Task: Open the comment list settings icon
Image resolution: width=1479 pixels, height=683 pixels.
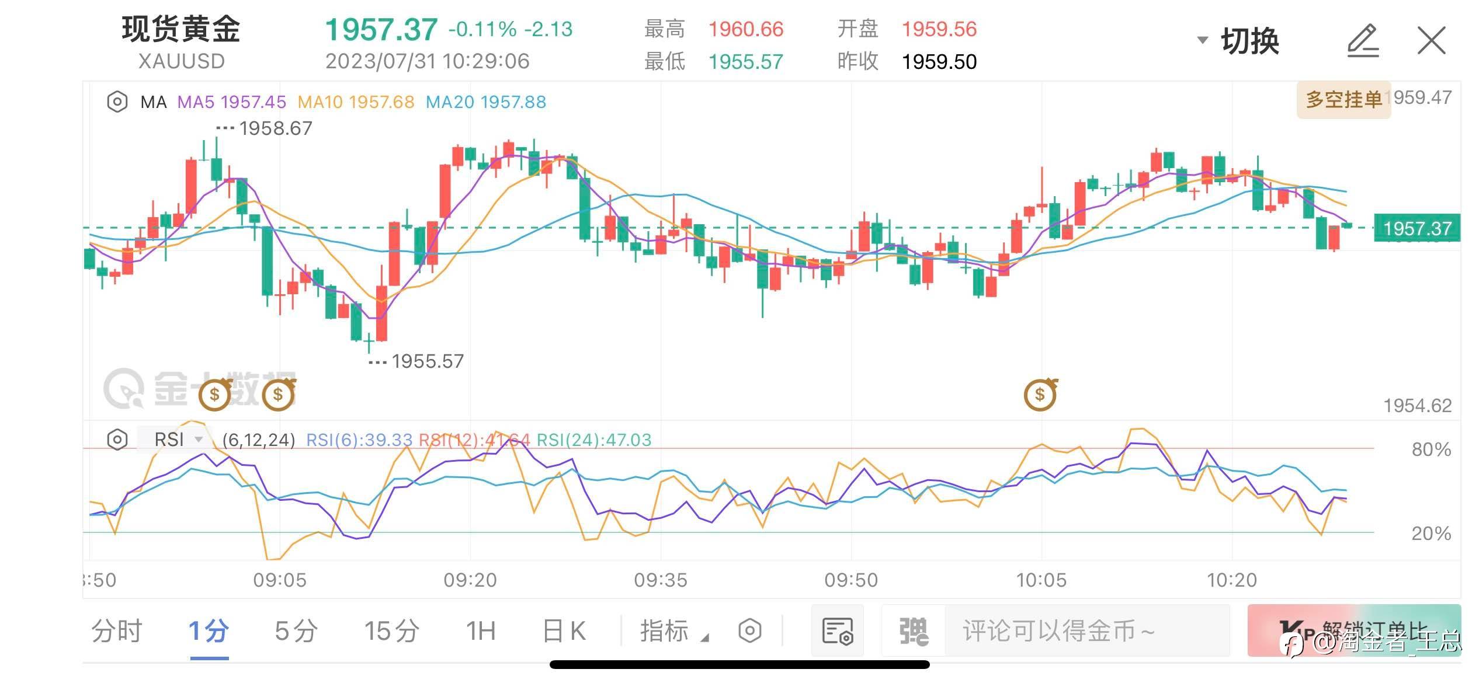Action: point(837,631)
